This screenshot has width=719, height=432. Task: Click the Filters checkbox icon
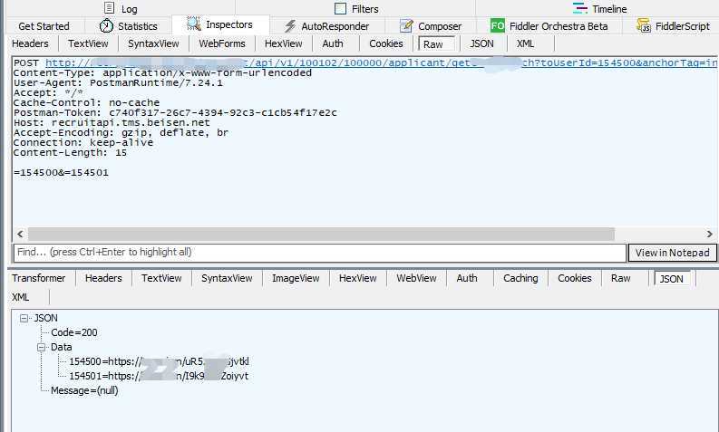(340, 8)
